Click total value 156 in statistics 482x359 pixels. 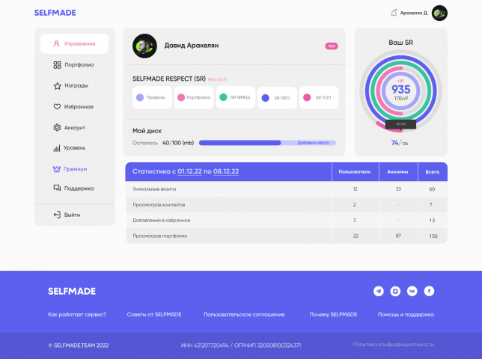point(433,236)
